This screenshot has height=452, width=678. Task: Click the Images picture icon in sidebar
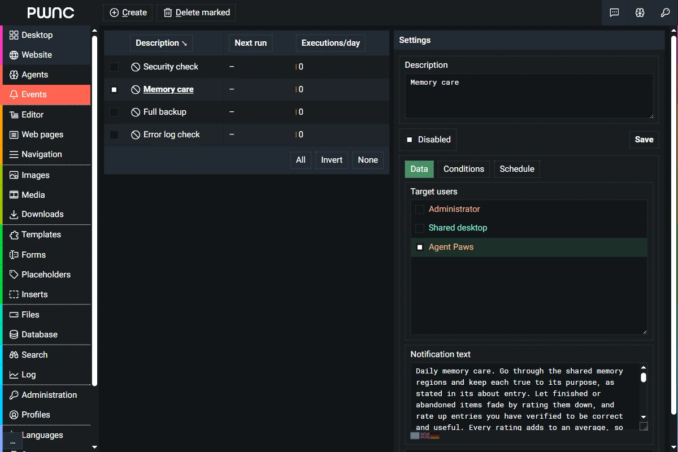pos(14,175)
